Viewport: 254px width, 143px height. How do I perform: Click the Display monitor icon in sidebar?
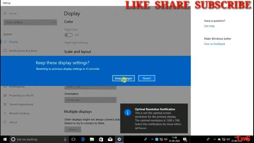(5, 42)
